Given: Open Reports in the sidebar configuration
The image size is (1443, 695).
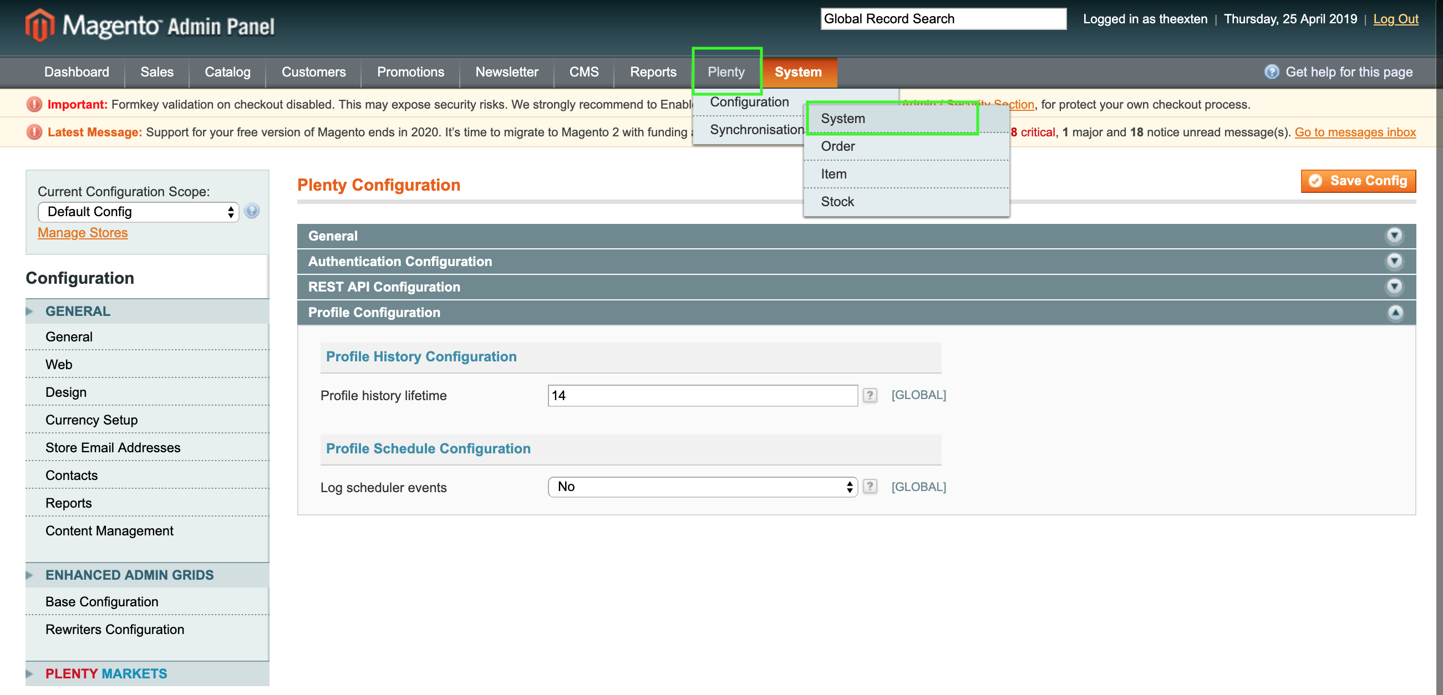Looking at the screenshot, I should (148, 503).
